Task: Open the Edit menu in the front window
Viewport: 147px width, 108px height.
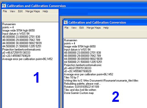Action: [82, 28]
